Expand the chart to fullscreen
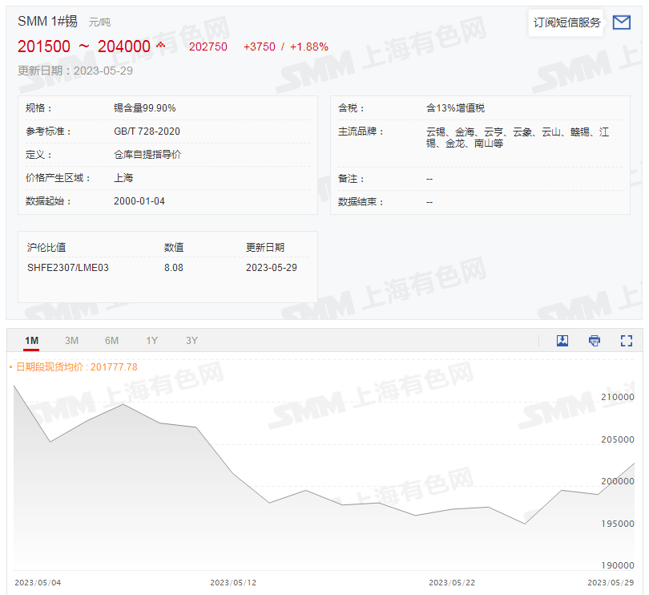 coord(627,341)
